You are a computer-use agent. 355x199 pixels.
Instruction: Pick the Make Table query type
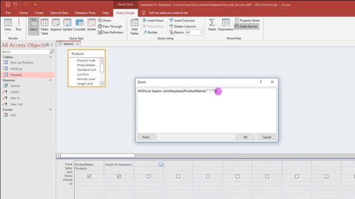point(44,27)
